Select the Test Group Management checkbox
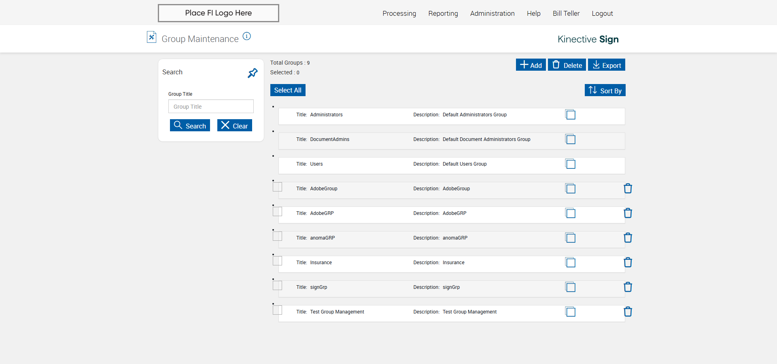777x364 pixels. 277,310
